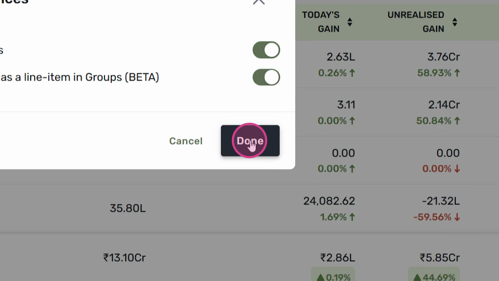Click the Done button
This screenshot has height=281, width=499.
coord(250,140)
